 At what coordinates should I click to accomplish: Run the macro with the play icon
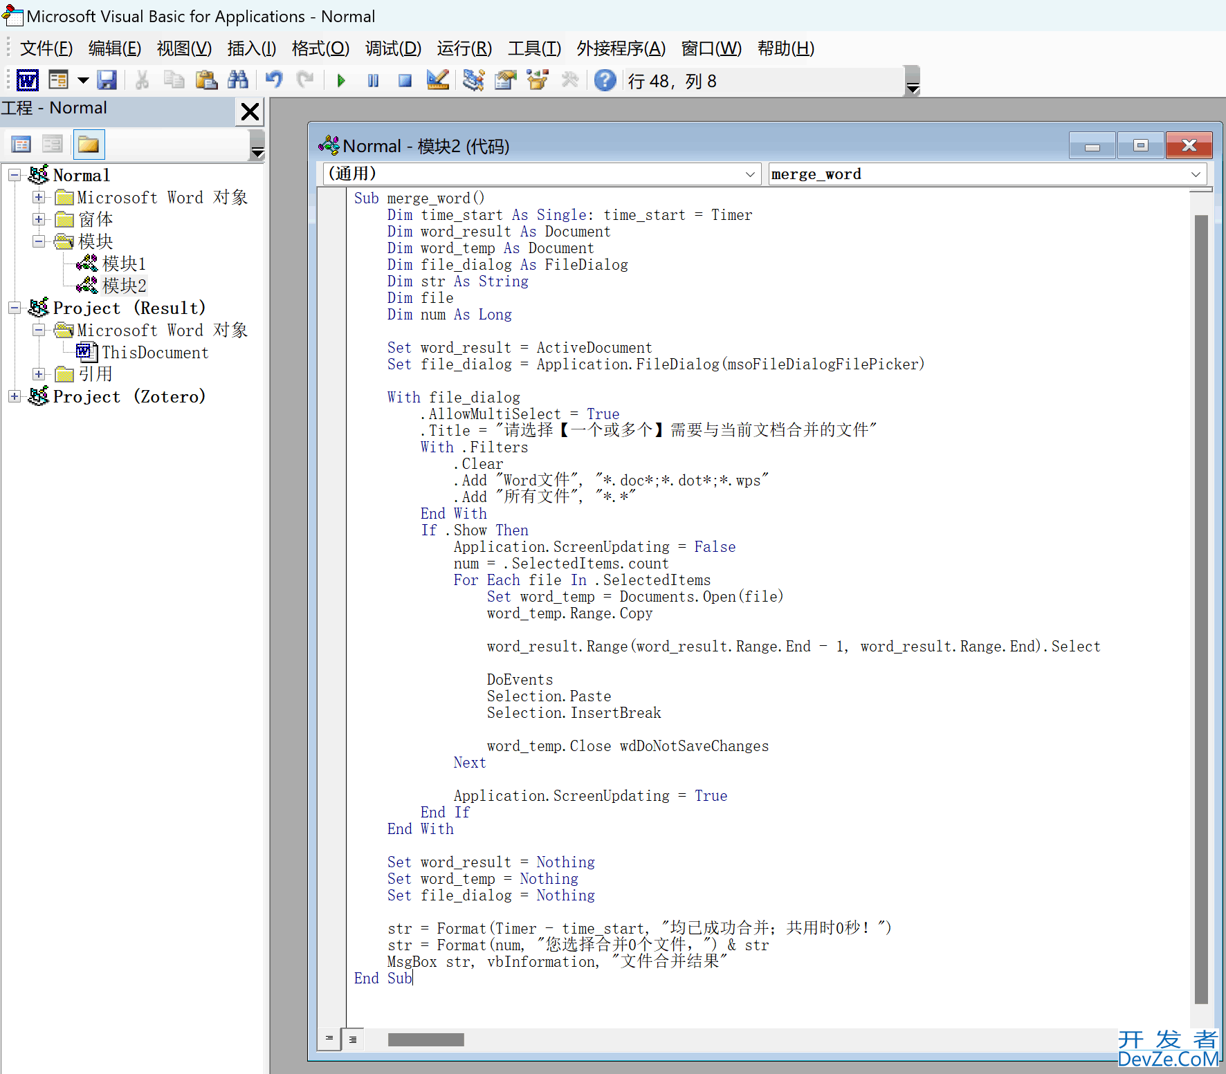click(341, 81)
